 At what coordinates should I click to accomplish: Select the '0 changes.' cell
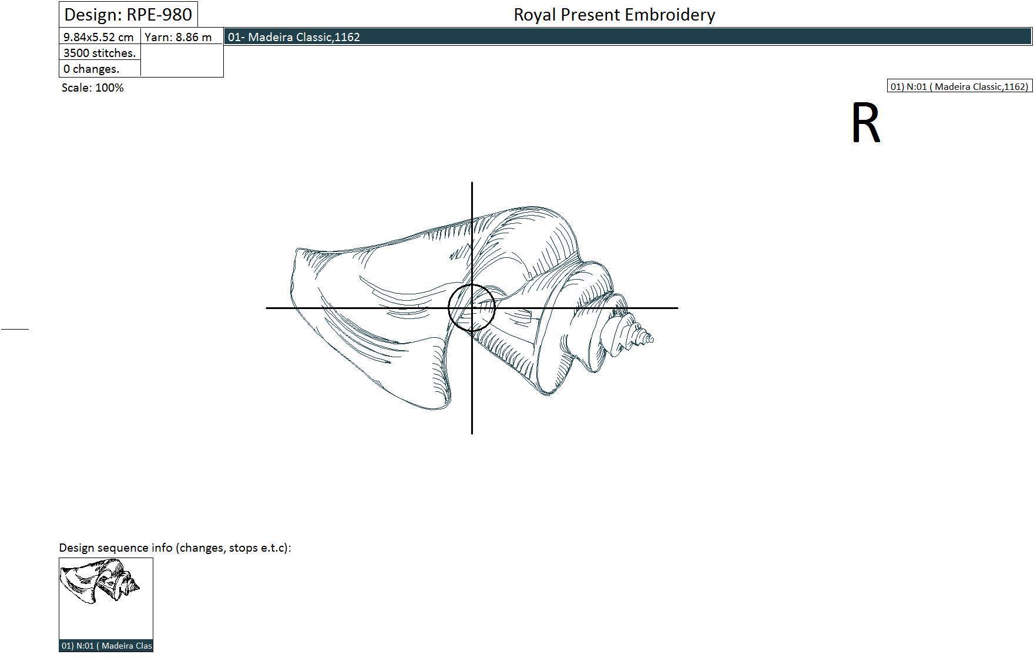click(x=100, y=69)
